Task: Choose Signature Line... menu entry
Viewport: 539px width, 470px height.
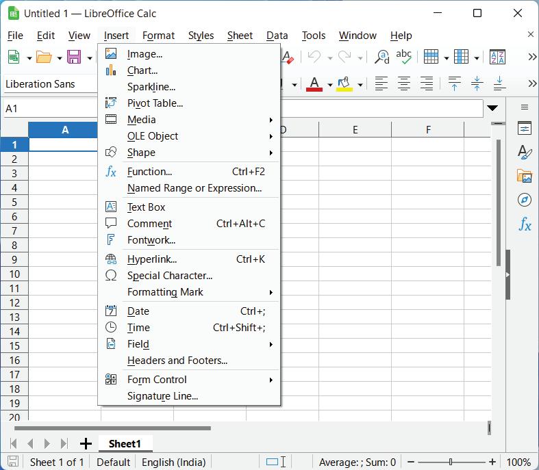Action: 189,396
